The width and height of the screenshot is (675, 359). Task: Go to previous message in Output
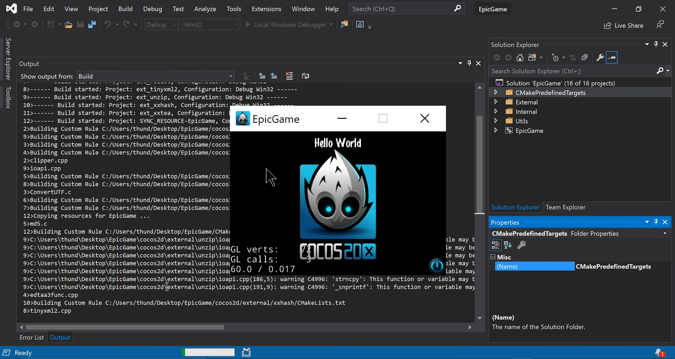tap(262, 76)
